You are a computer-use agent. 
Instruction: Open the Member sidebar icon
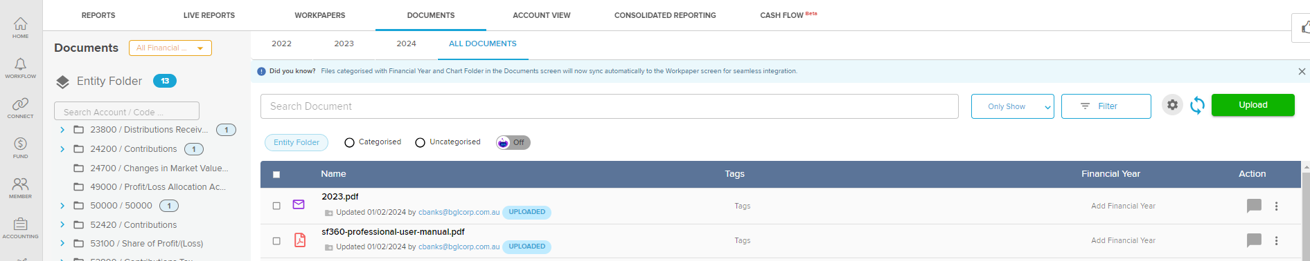(x=21, y=188)
